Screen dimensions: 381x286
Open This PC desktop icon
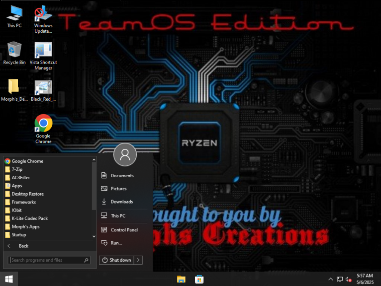pyautogui.click(x=14, y=16)
